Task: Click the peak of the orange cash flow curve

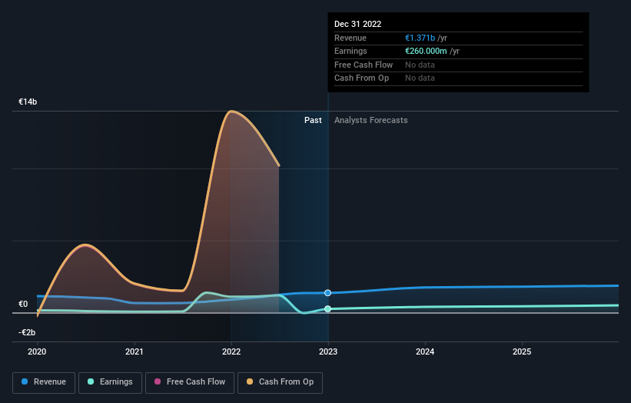Action: tap(231, 111)
